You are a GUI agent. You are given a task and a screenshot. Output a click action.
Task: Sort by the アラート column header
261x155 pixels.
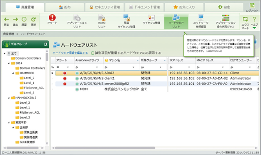point(65,60)
